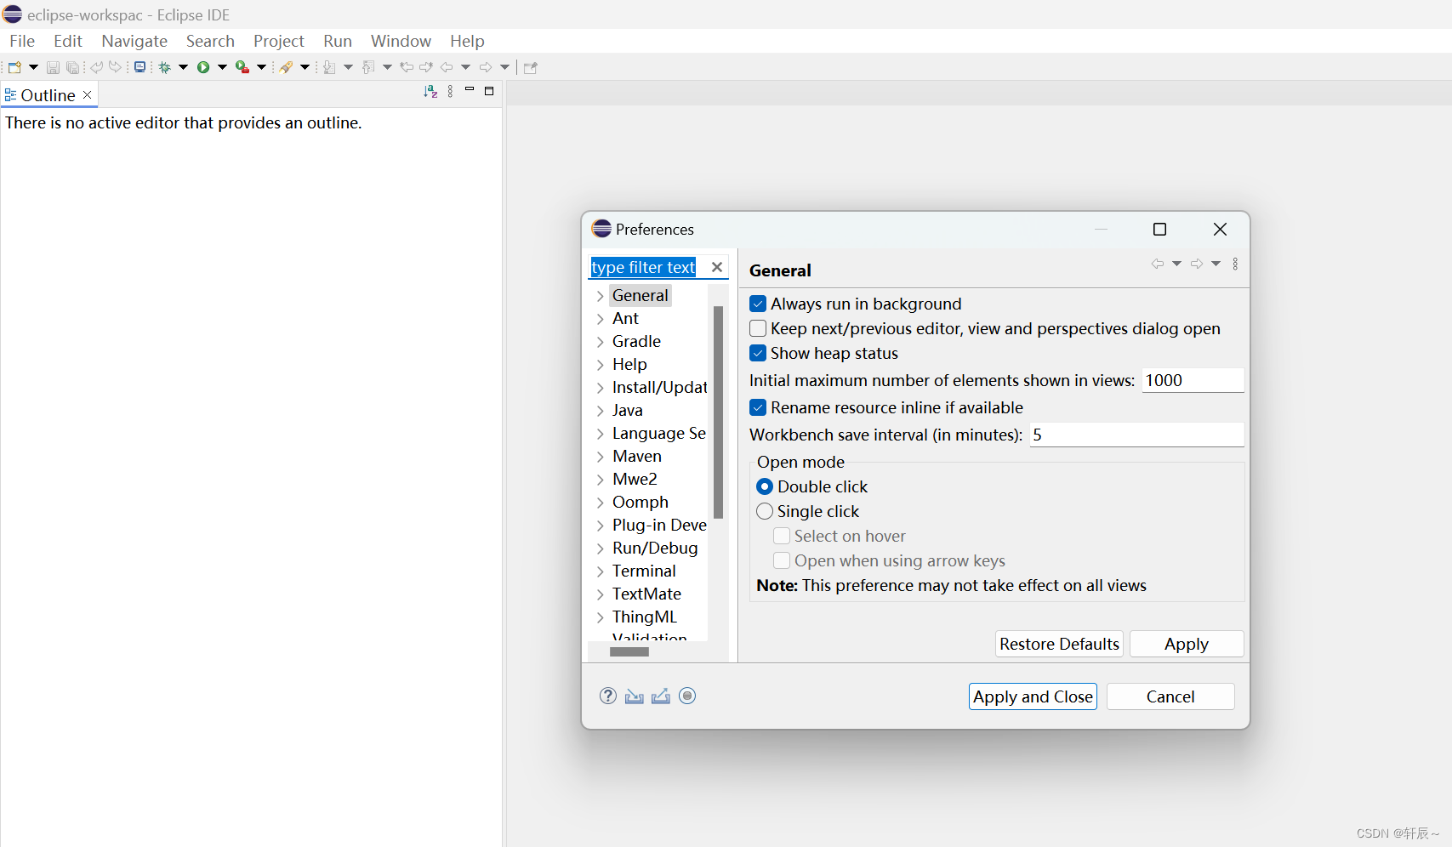Uncheck Rename resource inline if available
This screenshot has width=1452, height=847.
758,407
